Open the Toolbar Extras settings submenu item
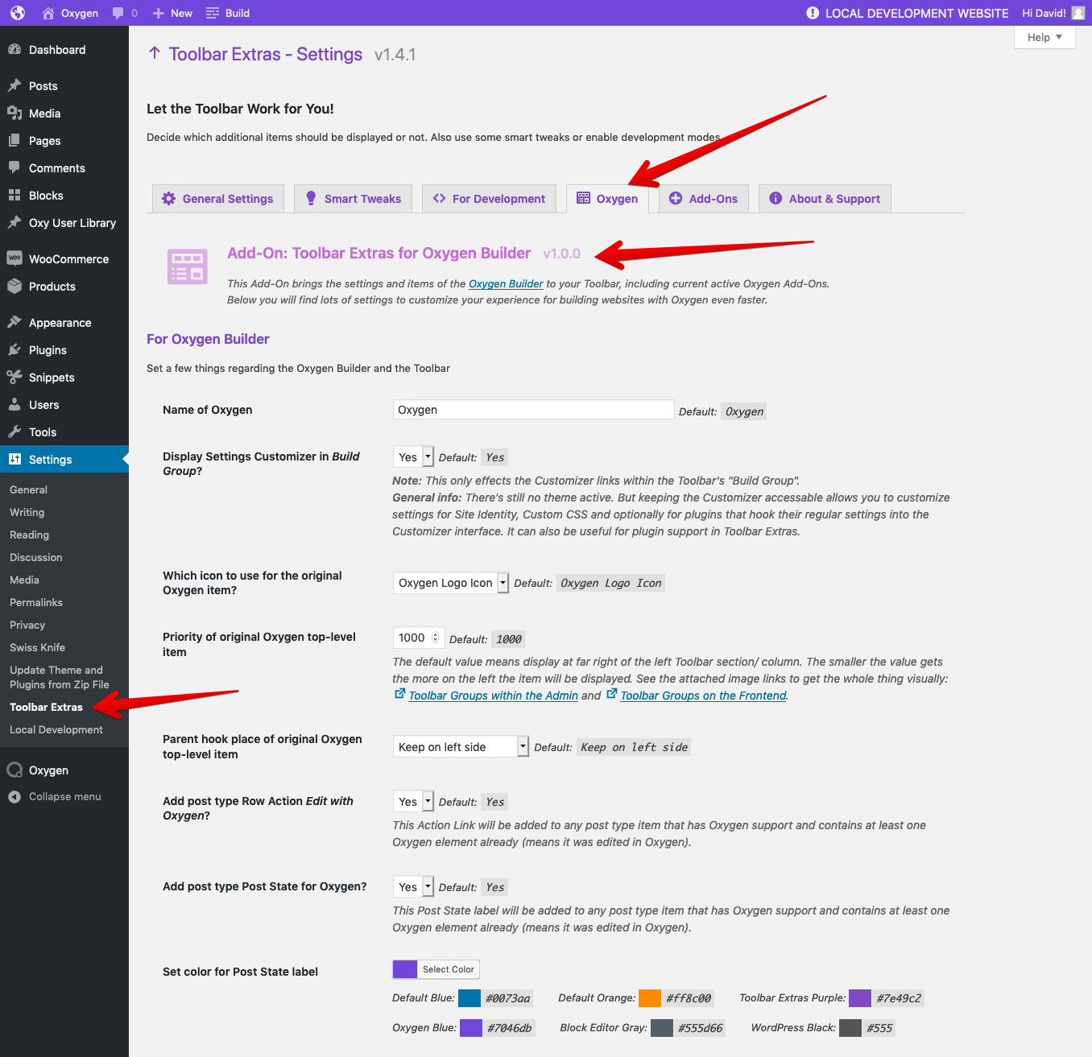Image resolution: width=1092 pixels, height=1057 pixels. 46,707
